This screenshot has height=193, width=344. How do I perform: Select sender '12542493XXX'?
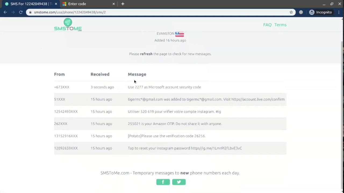click(x=66, y=112)
